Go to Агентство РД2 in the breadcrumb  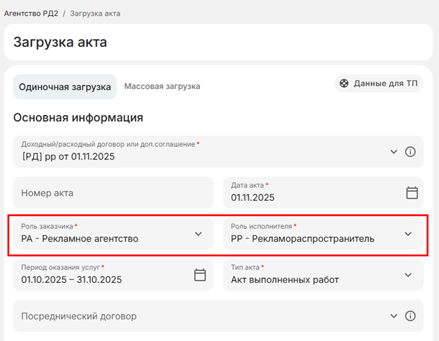tap(31, 13)
